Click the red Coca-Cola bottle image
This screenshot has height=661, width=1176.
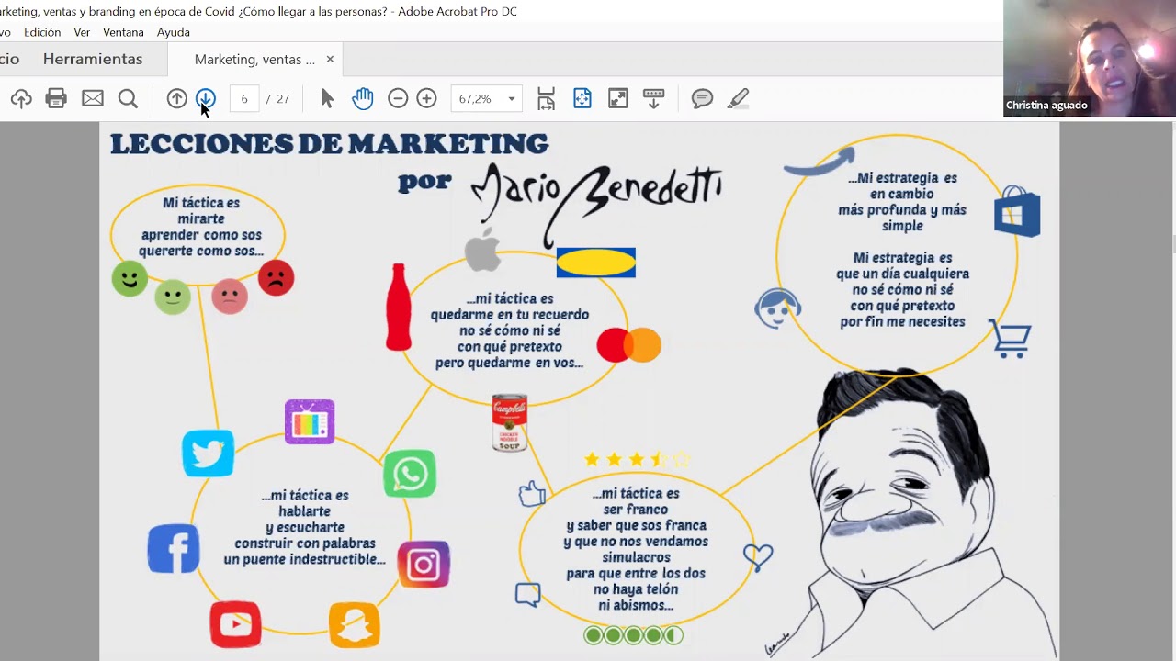click(x=399, y=308)
